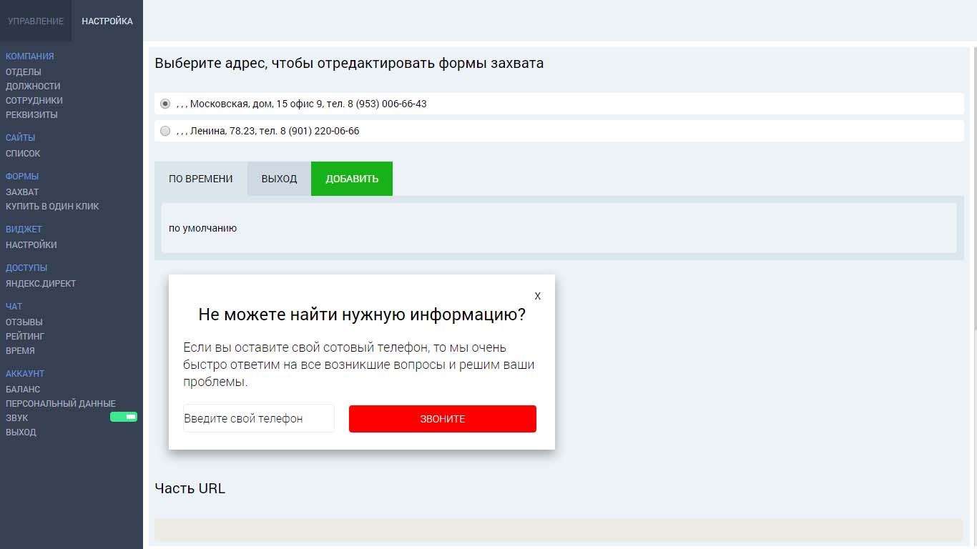Screen dimensions: 977x549
Task: Click the red Звоните button
Action: pyautogui.click(x=442, y=419)
